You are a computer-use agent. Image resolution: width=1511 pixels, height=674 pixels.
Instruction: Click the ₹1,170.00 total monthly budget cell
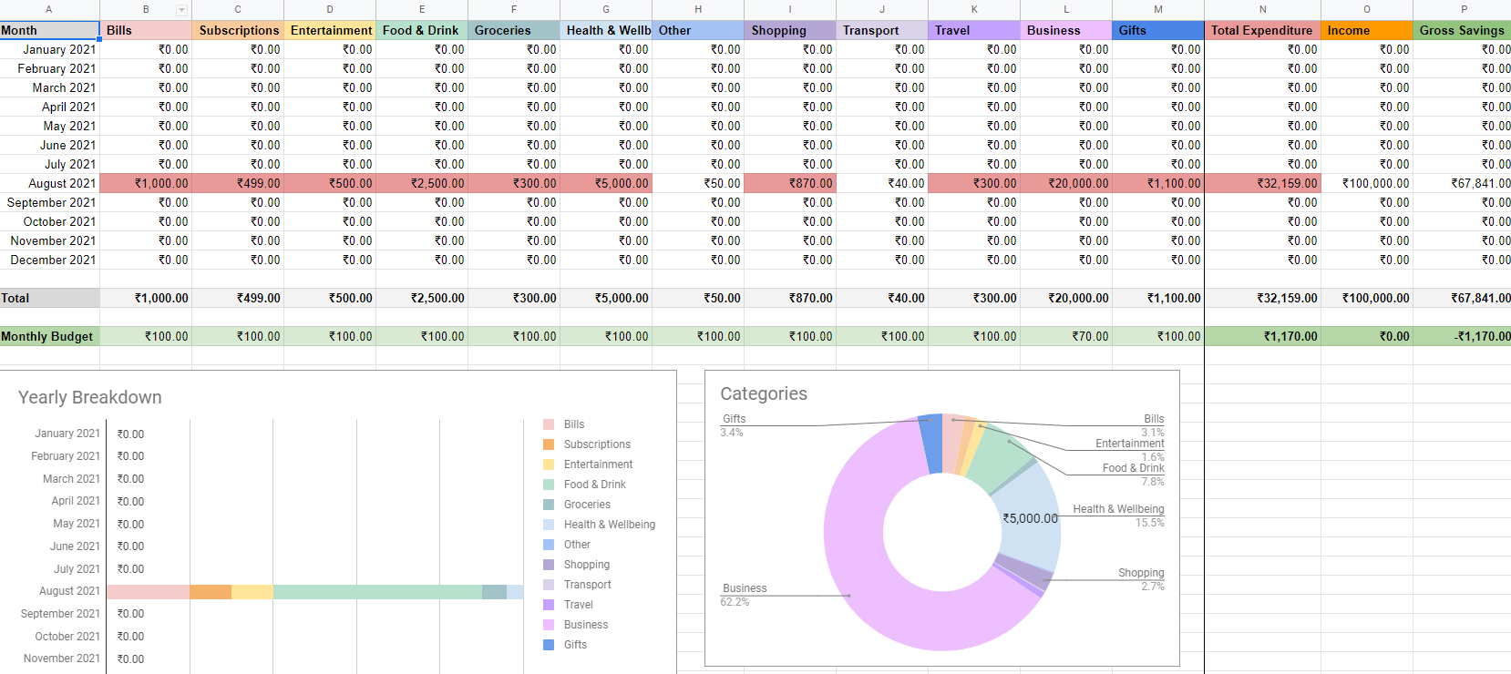click(x=1262, y=336)
